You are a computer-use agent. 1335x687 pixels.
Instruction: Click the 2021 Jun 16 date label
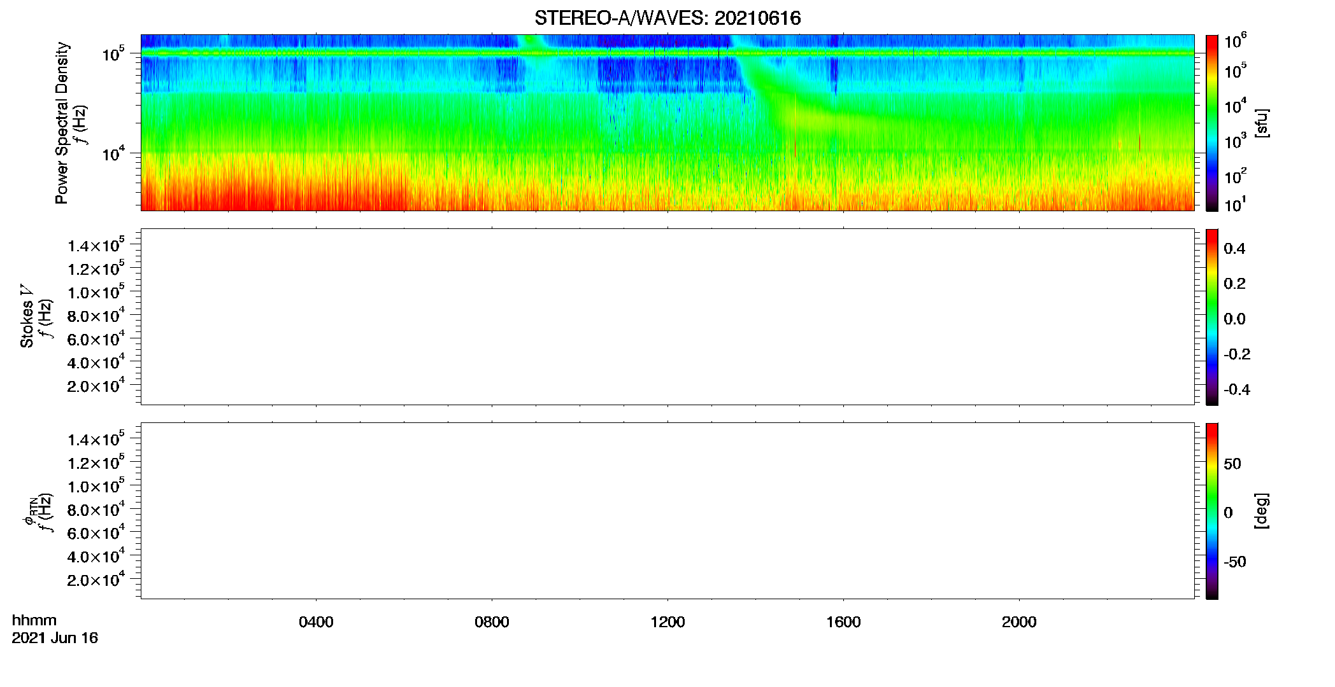pos(55,638)
